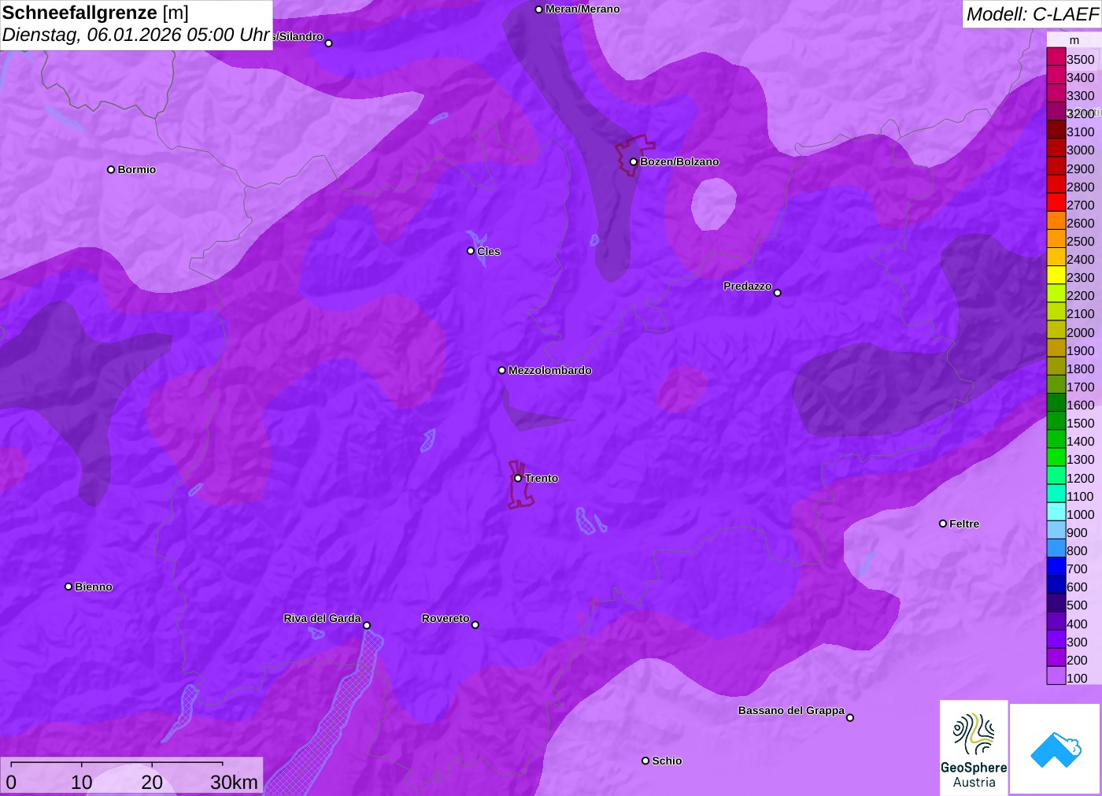
Task: Click the 3000 legend value
Action: pyautogui.click(x=1080, y=150)
